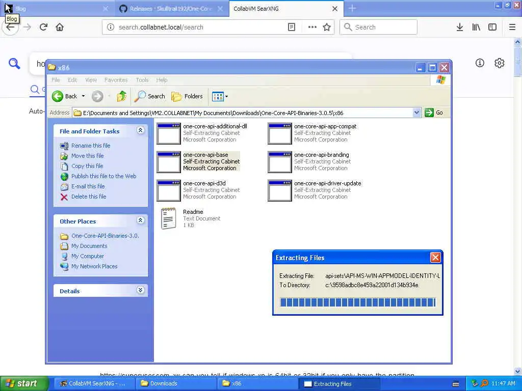Toggle the Folders pane button

[187, 96]
